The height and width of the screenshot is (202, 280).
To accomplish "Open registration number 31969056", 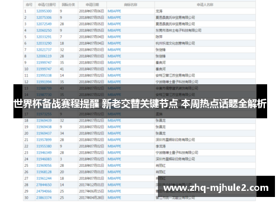I will point(44,166).
